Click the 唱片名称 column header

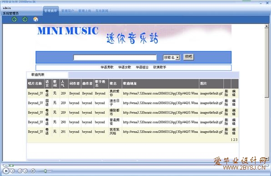pos(35,83)
